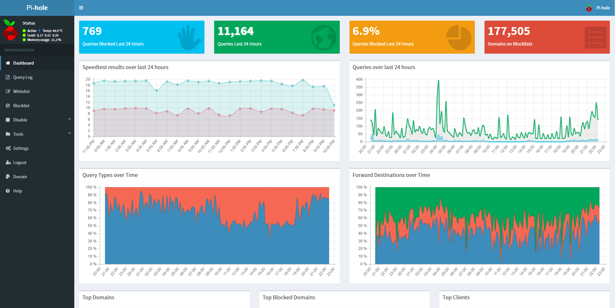Open the Dashboard menu item

(37, 63)
